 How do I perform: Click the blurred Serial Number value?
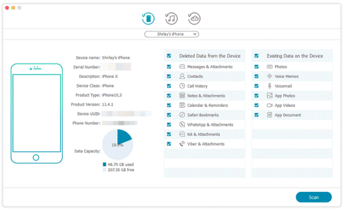[x=117, y=67]
